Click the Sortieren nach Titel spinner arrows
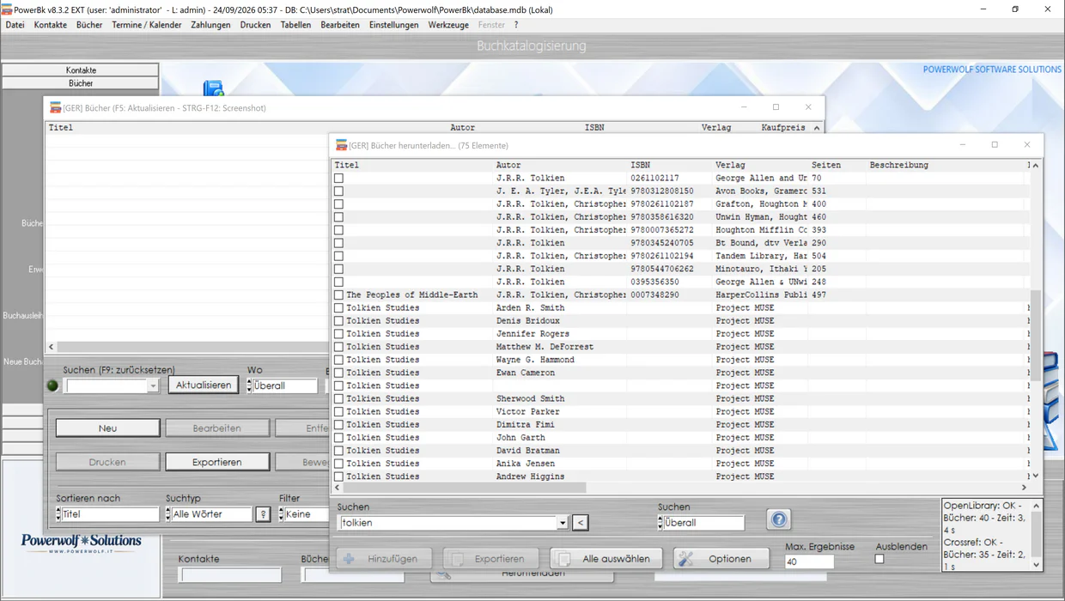 pos(58,514)
